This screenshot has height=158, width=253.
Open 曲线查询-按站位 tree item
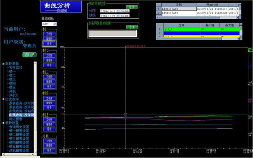pos(21,111)
